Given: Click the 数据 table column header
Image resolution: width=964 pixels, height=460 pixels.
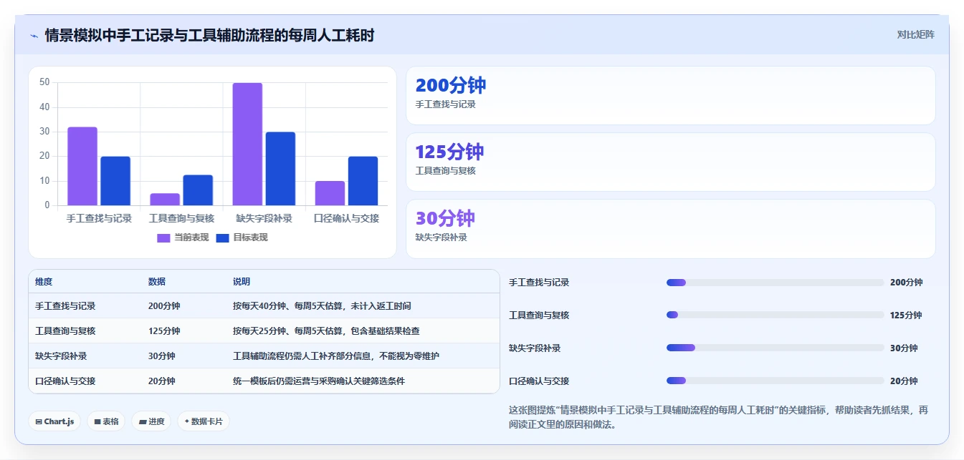Looking at the screenshot, I should coord(157,282).
